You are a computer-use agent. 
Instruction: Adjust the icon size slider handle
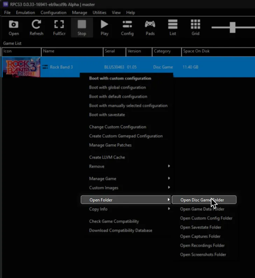233,27
